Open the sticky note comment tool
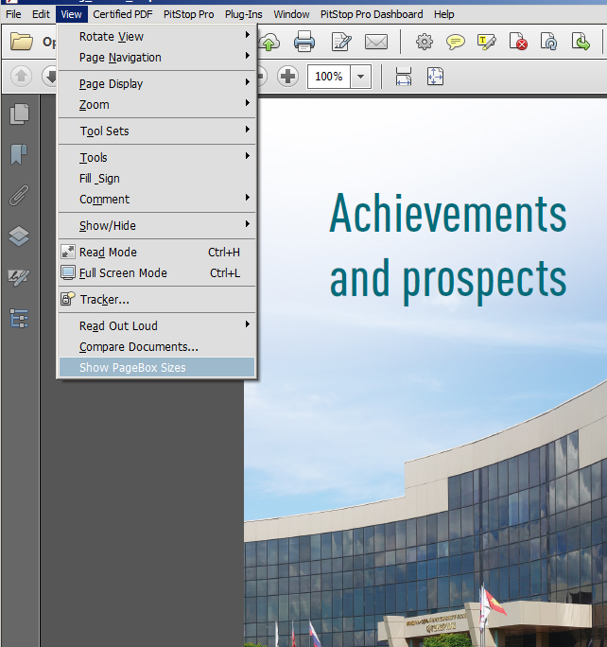The image size is (607, 647). (x=456, y=42)
